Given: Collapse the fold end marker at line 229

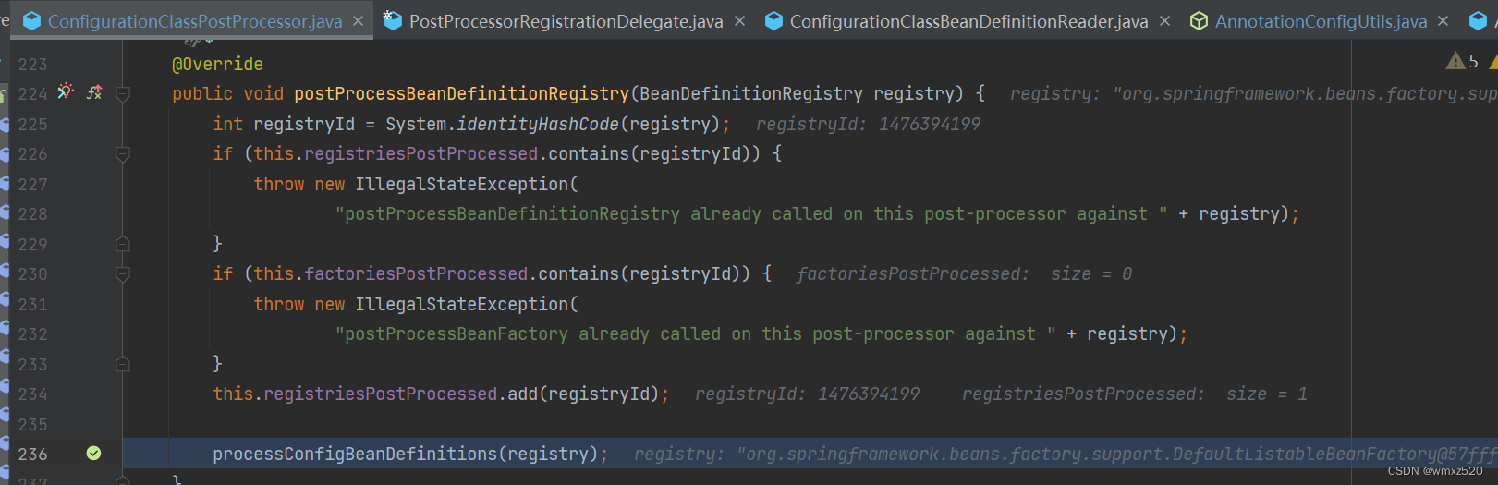Looking at the screenshot, I should coord(122,244).
